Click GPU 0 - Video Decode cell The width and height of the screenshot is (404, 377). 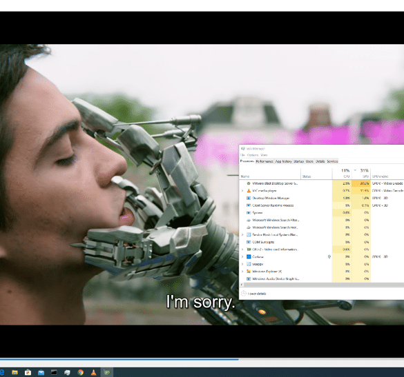[387, 190]
